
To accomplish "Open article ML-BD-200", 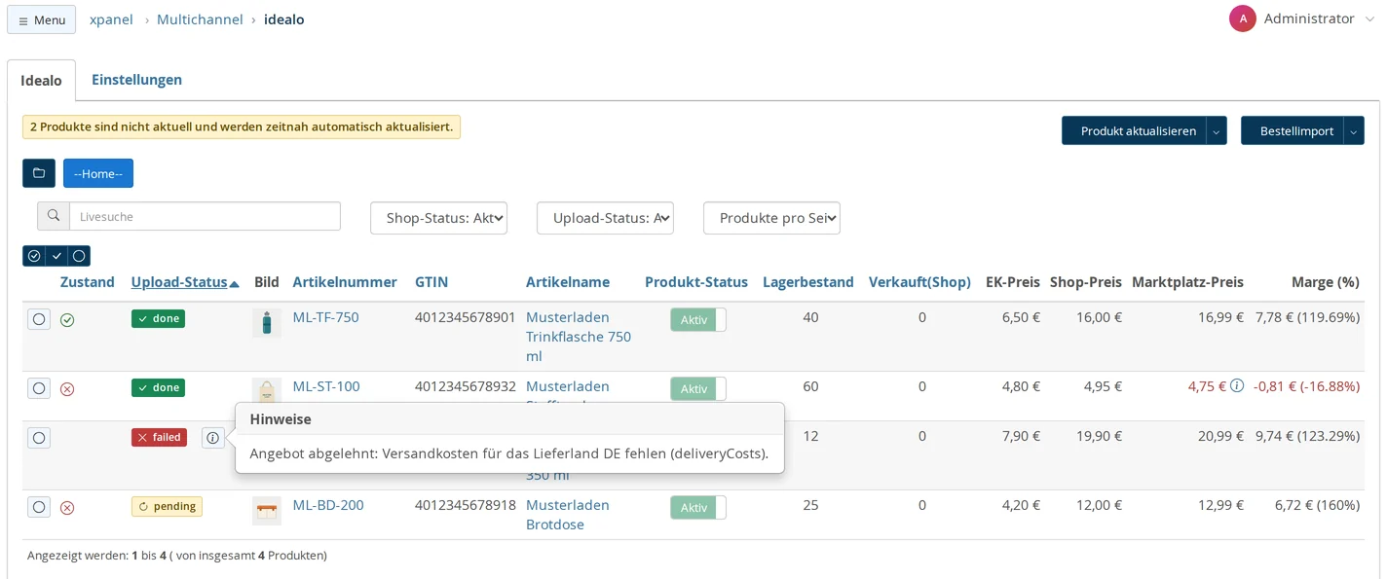I will [328, 505].
